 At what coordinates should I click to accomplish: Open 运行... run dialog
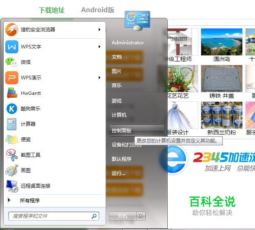tap(118, 173)
